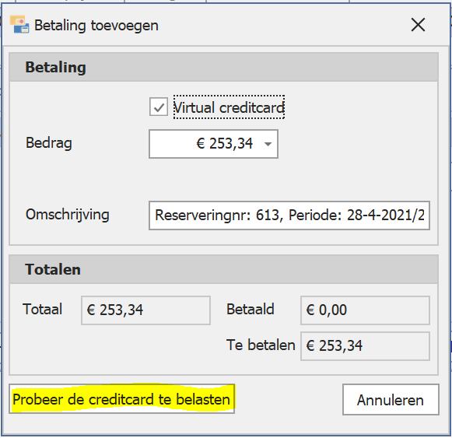
Task: Click Probeer de creditcard te belasten button
Action: pos(121,399)
